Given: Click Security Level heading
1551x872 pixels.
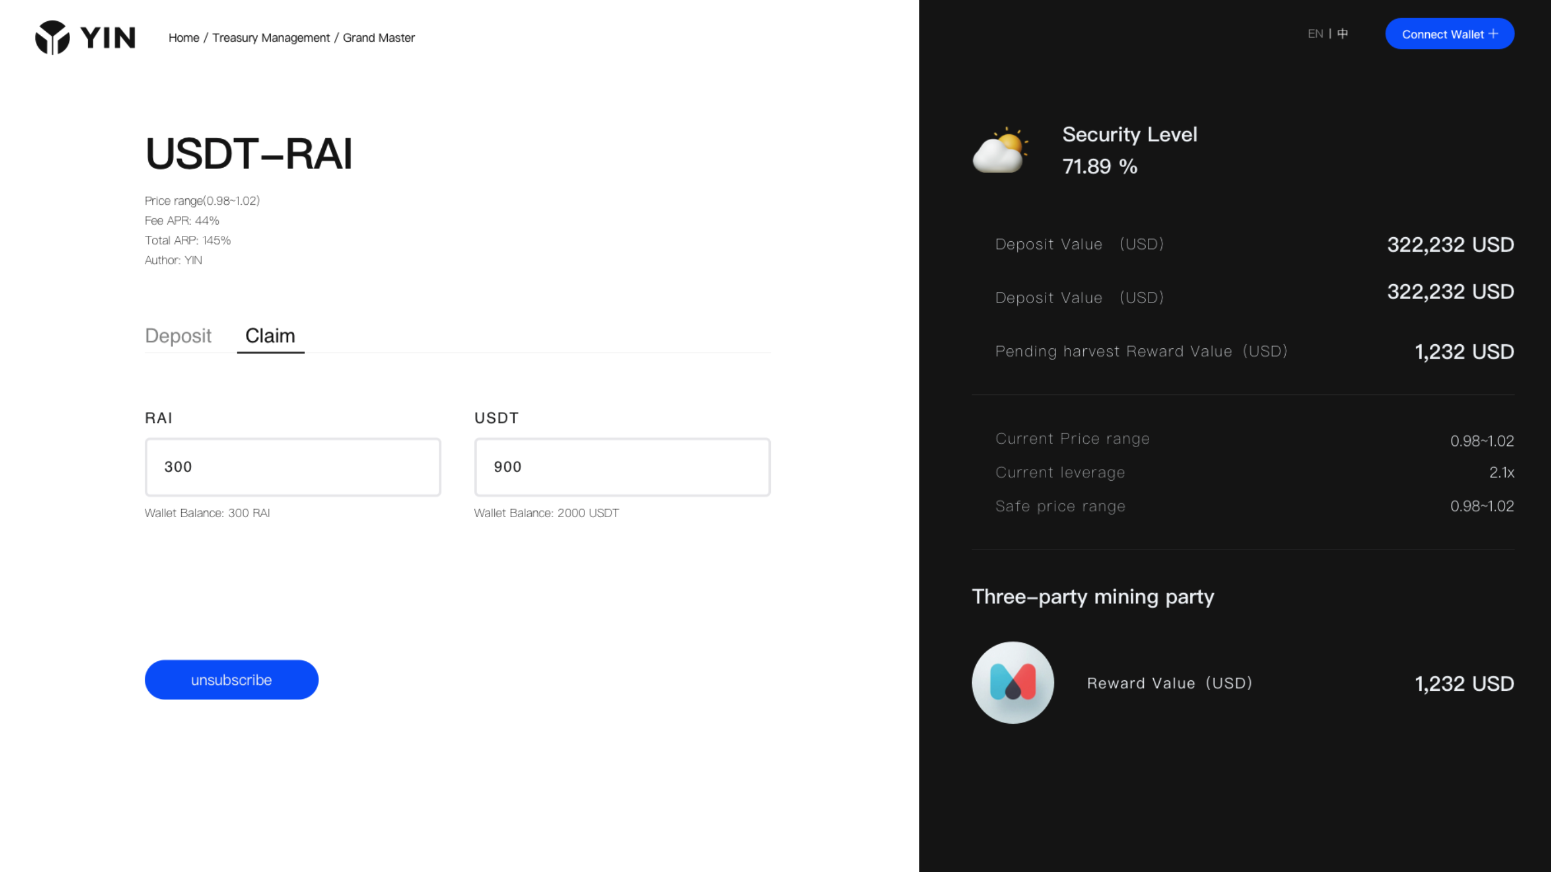Looking at the screenshot, I should click(x=1130, y=134).
